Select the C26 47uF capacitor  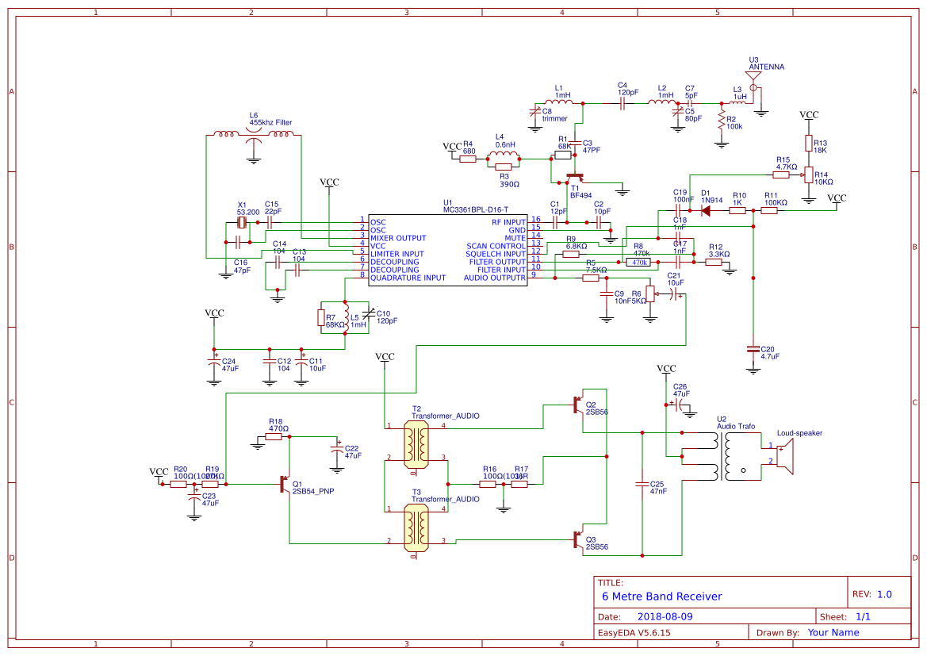click(678, 405)
